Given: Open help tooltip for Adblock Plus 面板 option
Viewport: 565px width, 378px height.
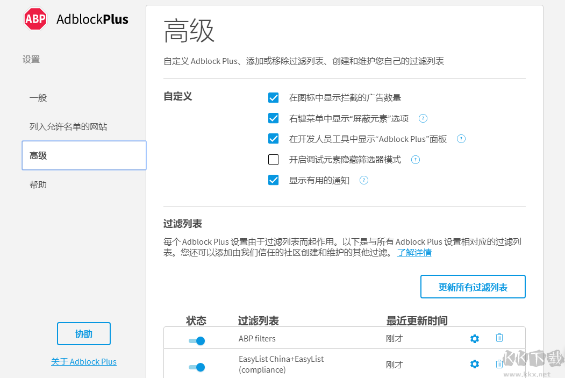Looking at the screenshot, I should click(x=461, y=139).
